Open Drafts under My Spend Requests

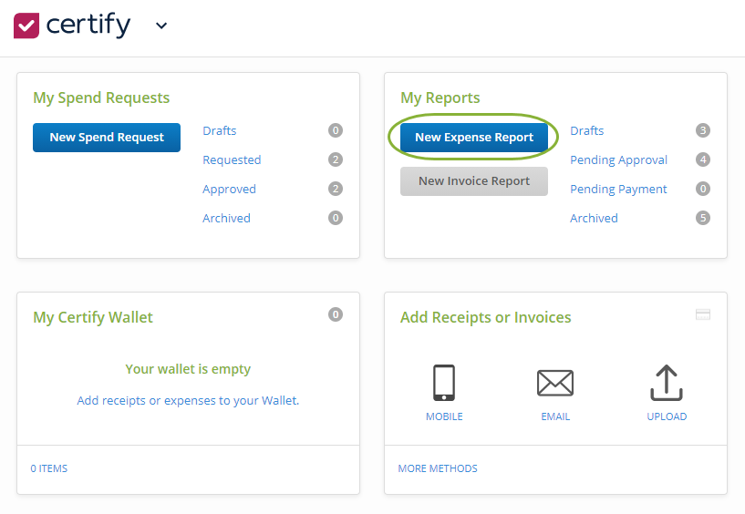[x=219, y=130]
